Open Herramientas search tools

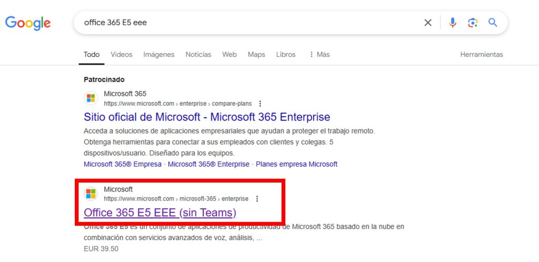pos(481,55)
